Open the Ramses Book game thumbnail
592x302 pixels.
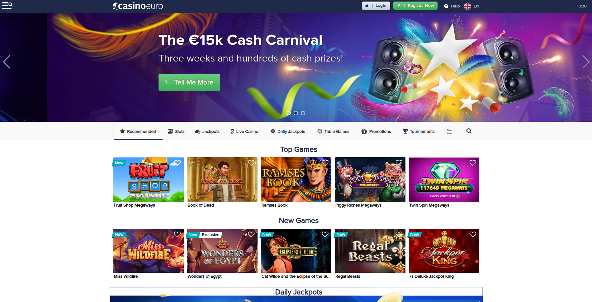pyautogui.click(x=296, y=180)
